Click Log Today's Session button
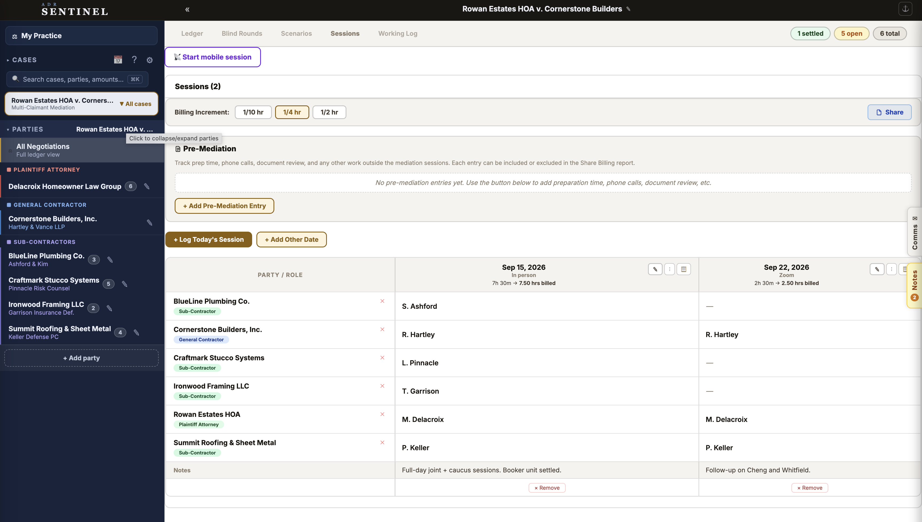 208,239
